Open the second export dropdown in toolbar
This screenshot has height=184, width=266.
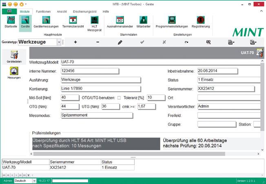point(253,42)
